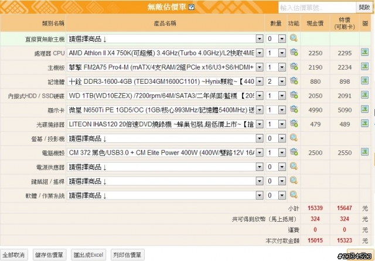Screen dimensions: 375x261
Task: Click the function icon in 記憶體 row
Action: click(x=294, y=81)
